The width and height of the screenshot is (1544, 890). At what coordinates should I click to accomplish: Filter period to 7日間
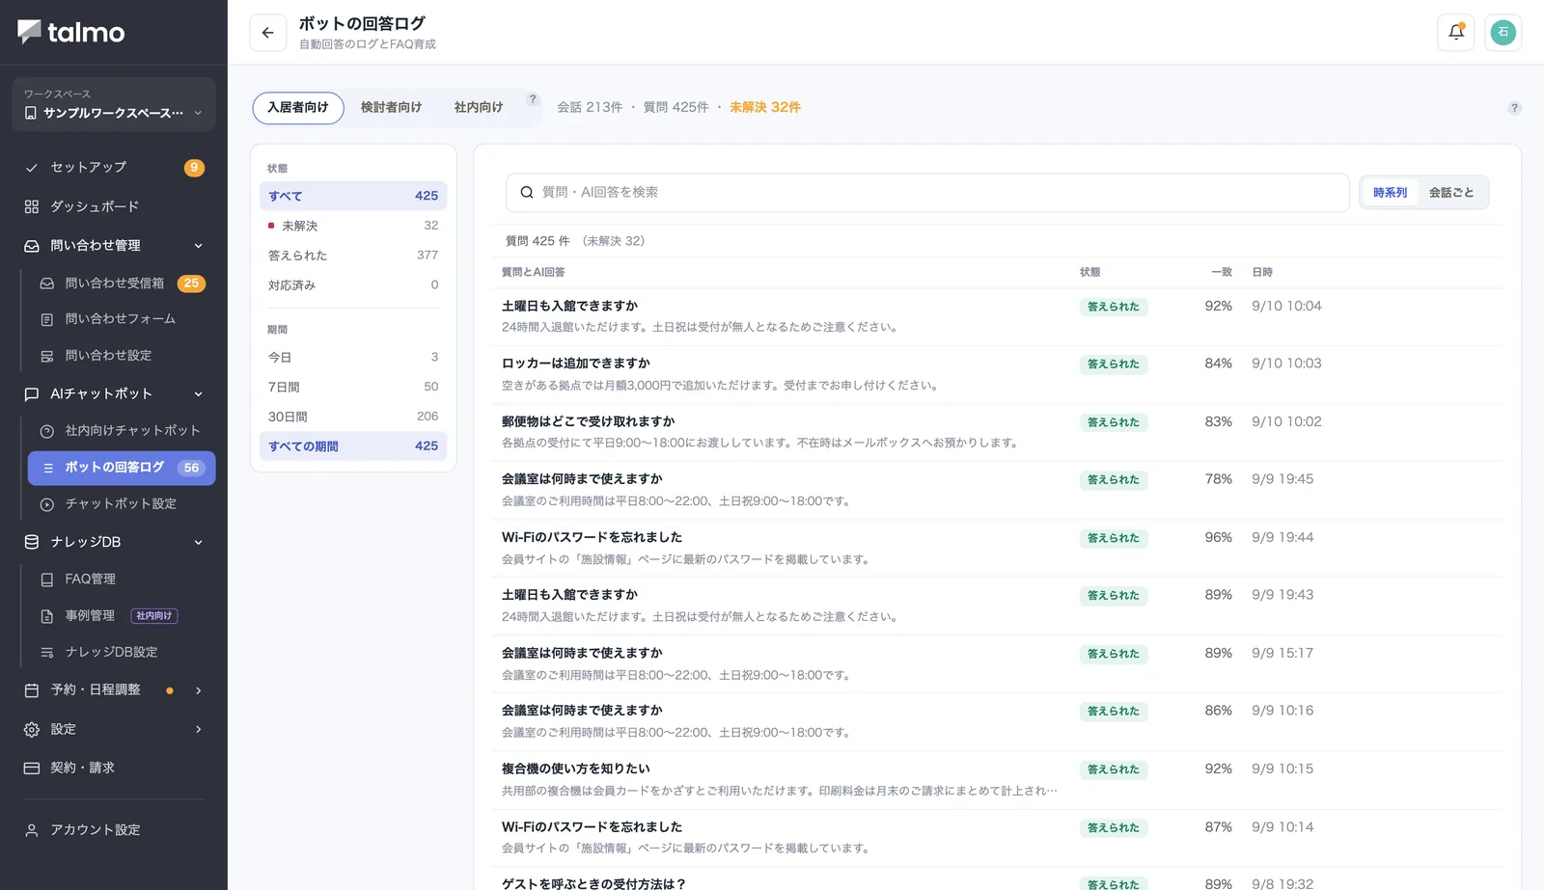click(x=353, y=388)
